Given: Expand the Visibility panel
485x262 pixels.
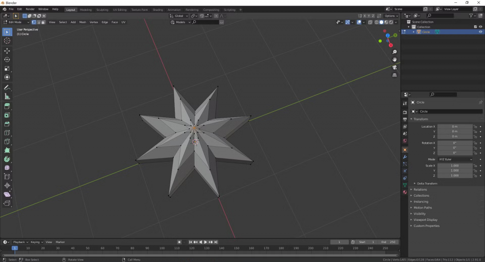Looking at the screenshot, I should click(420, 214).
